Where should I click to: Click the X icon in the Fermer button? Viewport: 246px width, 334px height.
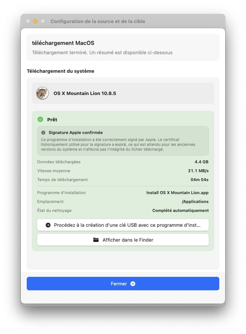click(133, 284)
